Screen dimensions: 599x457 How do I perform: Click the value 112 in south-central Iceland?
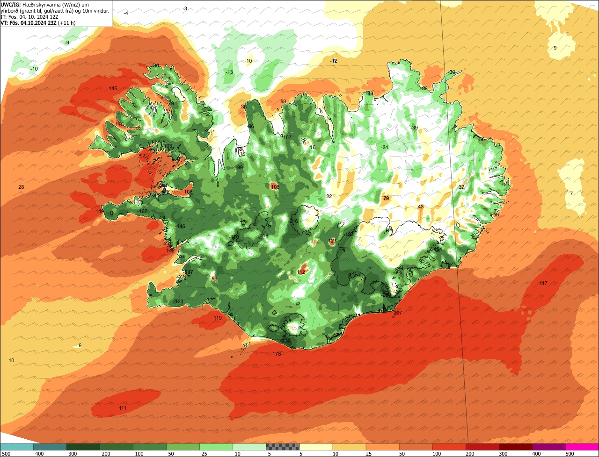coord(301,272)
